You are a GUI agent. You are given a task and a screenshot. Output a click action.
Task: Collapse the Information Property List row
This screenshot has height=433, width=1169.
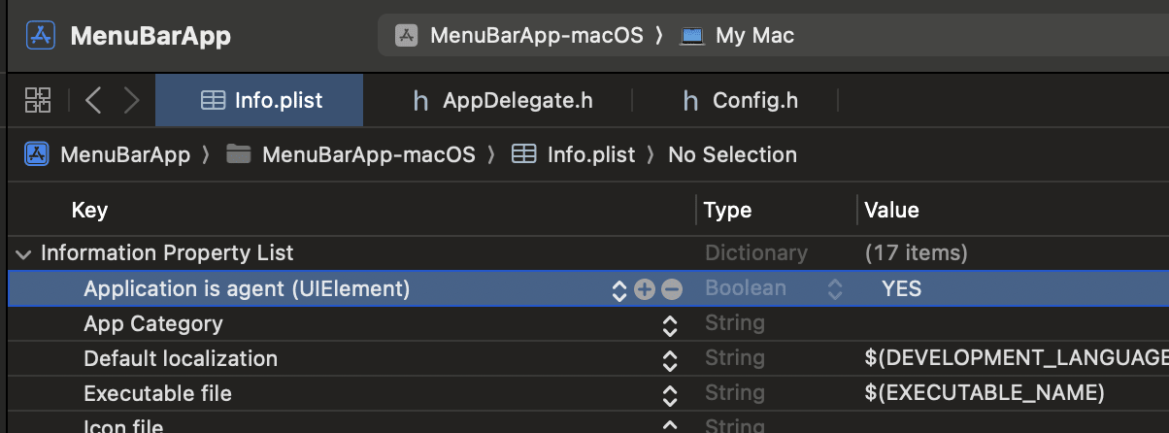(x=22, y=253)
